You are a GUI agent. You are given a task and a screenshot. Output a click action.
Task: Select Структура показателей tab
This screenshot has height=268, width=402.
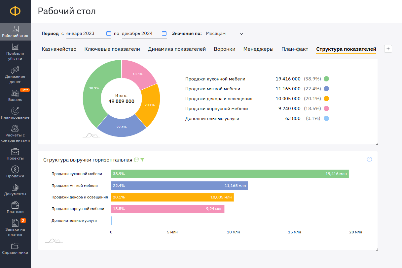(346, 49)
